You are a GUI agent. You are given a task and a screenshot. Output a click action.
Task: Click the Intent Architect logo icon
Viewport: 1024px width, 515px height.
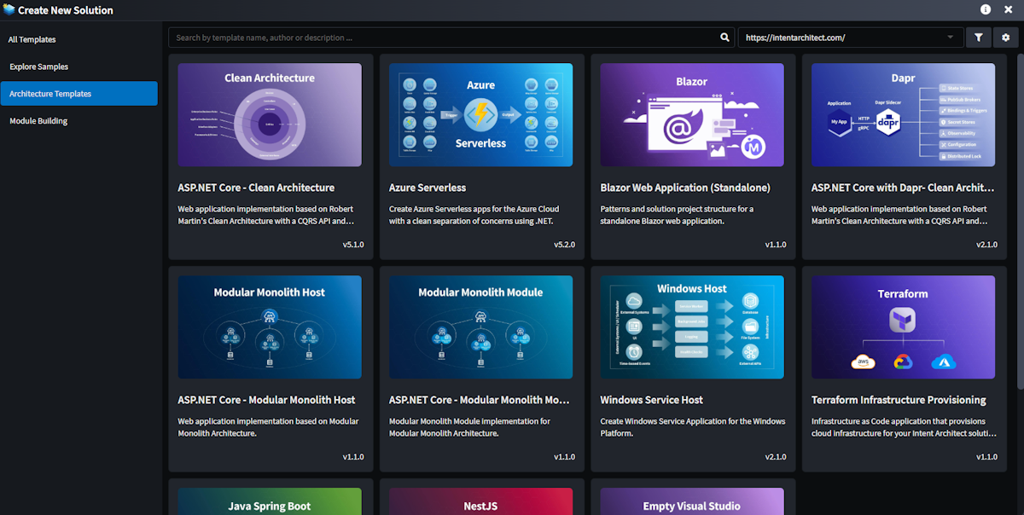9,10
